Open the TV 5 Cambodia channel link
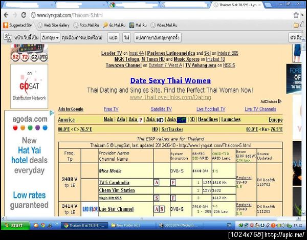 [x=114, y=183]
